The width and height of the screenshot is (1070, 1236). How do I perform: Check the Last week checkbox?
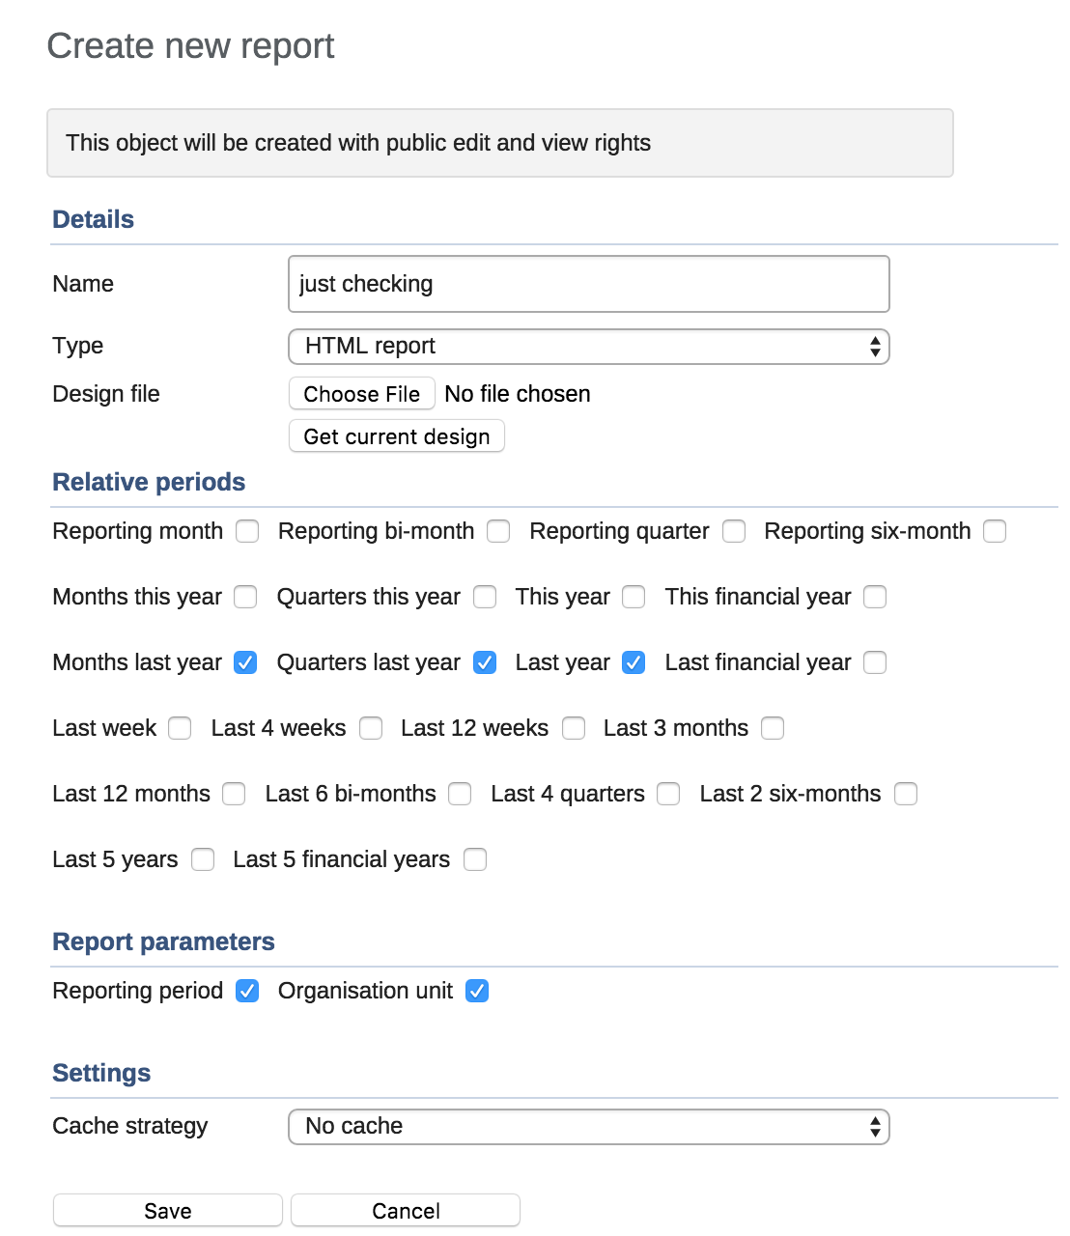pyautogui.click(x=180, y=728)
